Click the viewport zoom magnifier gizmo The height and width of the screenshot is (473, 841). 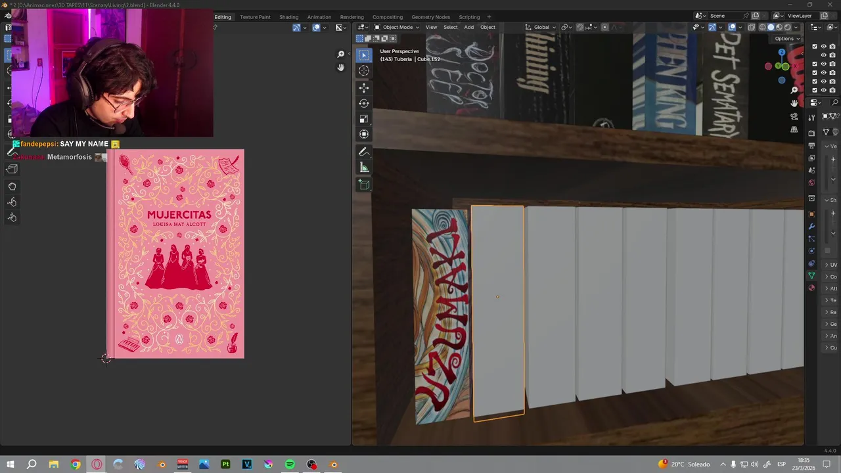tap(794, 90)
